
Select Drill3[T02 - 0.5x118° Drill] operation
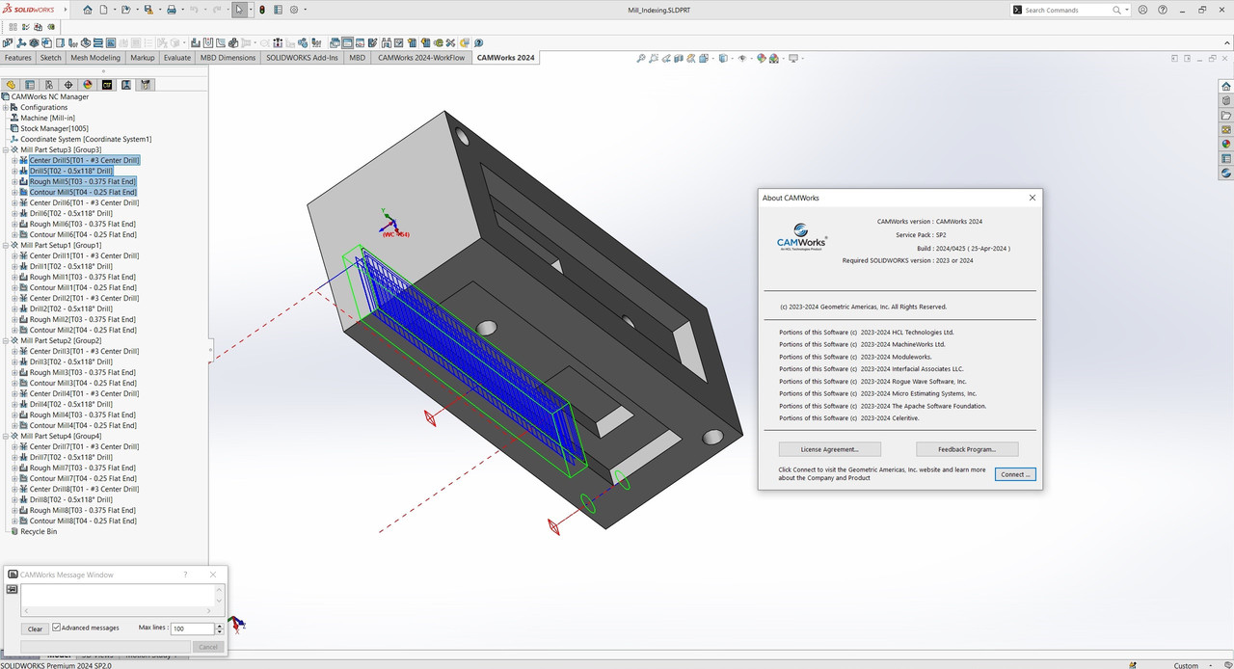(x=70, y=361)
